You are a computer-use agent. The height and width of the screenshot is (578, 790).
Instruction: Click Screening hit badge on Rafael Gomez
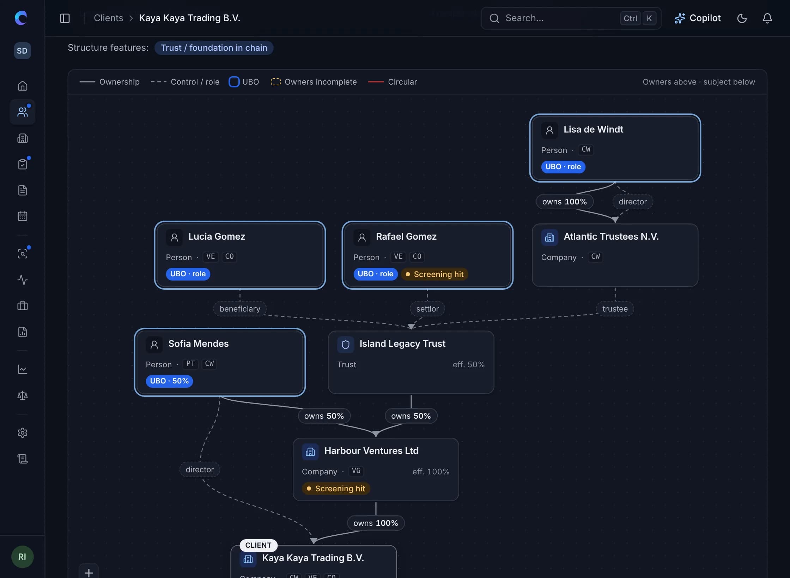click(435, 274)
